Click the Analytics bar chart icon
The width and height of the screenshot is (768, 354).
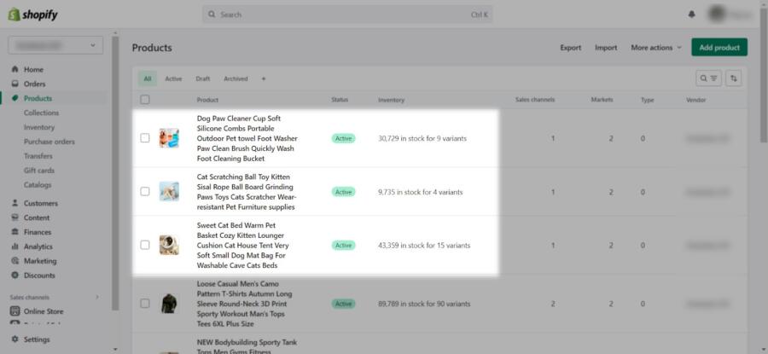(x=15, y=247)
